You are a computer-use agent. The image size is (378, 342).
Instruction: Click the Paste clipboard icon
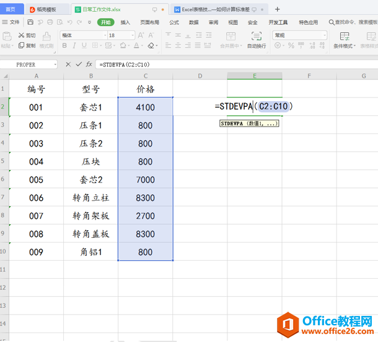coord(7,36)
